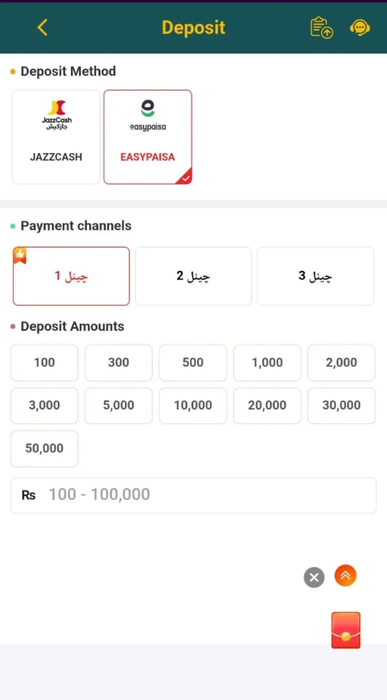The width and height of the screenshot is (387, 700).
Task: Select the 10,000 amount option
Action: click(x=192, y=405)
